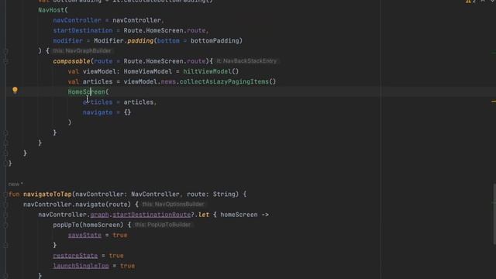
Task: Click the 'NavController' parameter type
Action: (x=155, y=195)
